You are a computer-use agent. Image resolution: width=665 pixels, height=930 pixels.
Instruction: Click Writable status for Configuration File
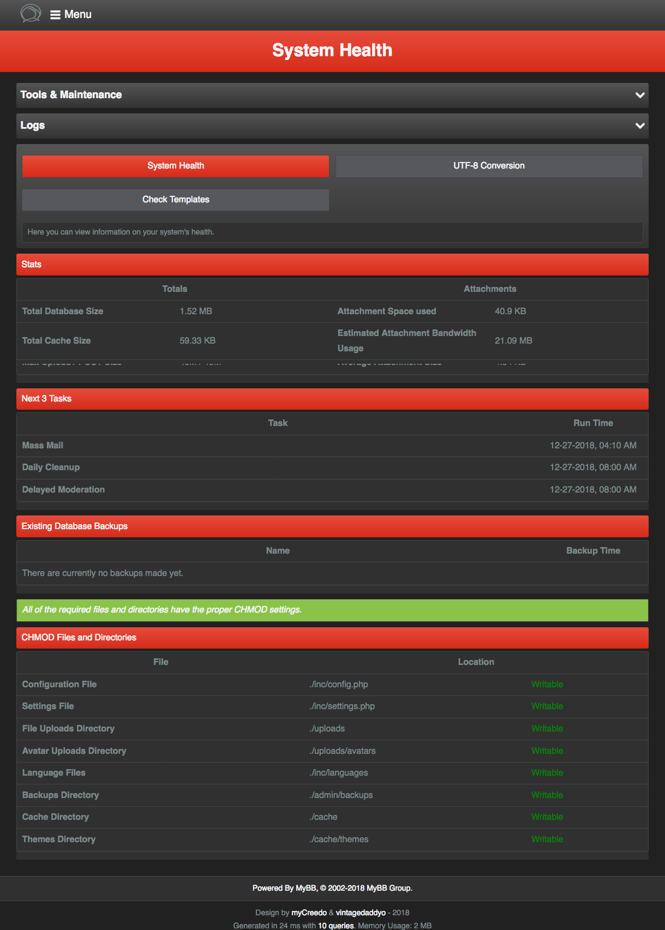tap(547, 685)
